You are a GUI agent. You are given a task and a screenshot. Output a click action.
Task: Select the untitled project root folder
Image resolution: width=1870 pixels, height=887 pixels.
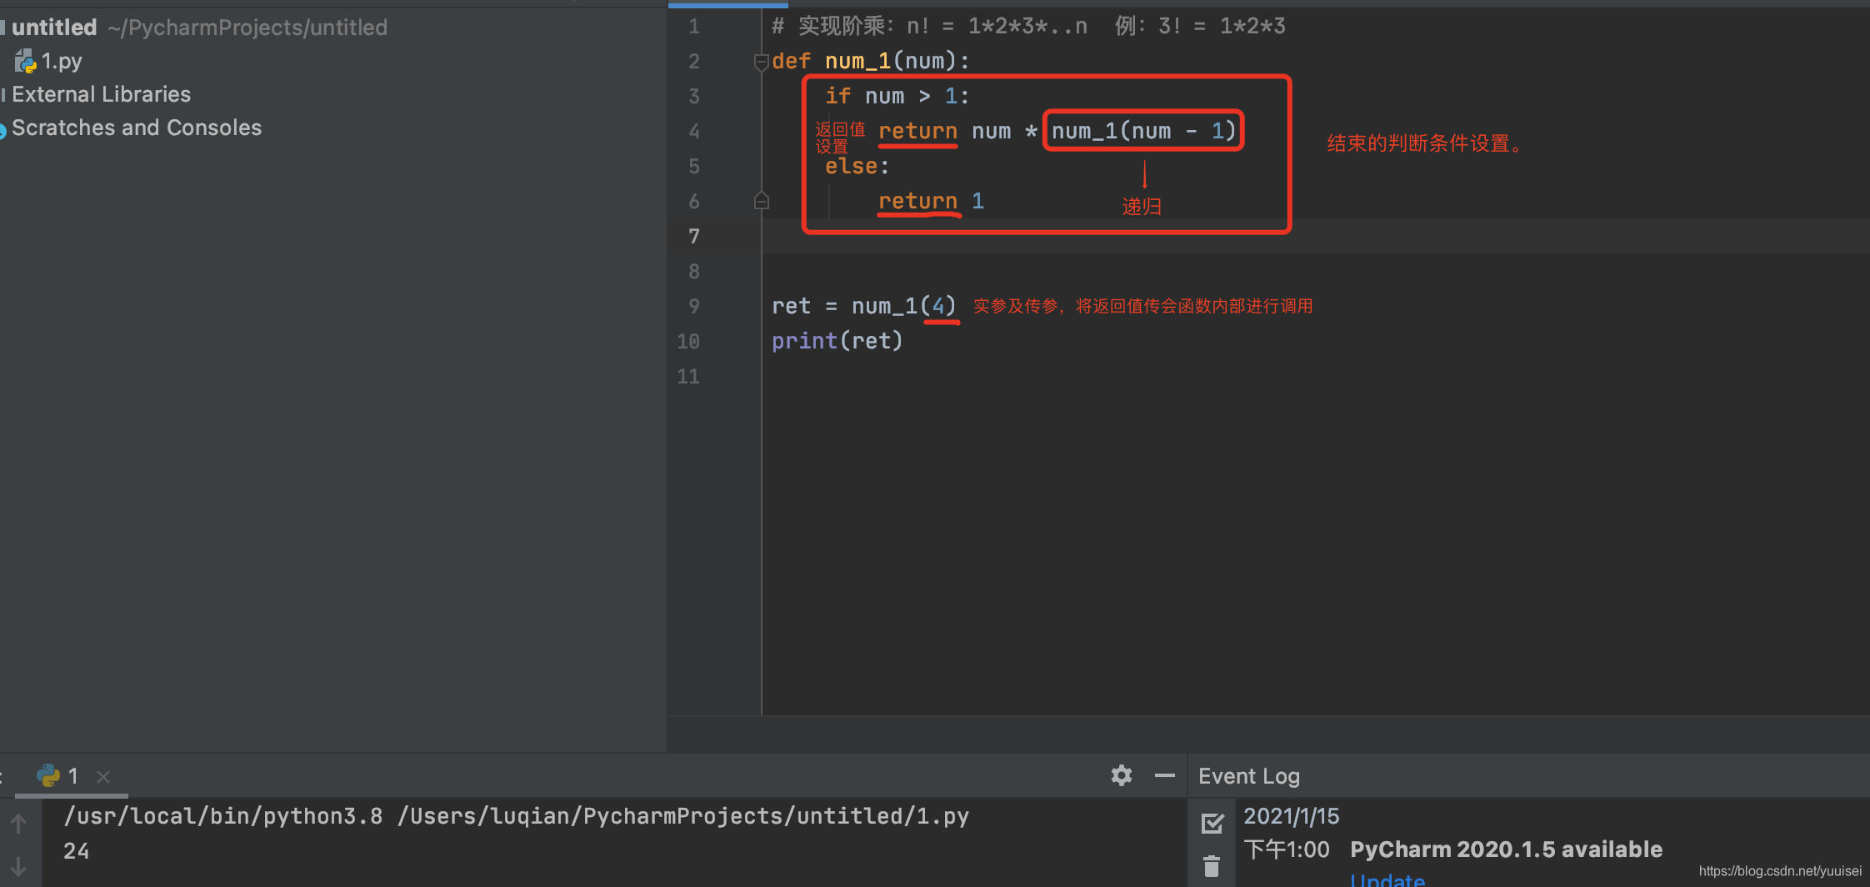54,28
